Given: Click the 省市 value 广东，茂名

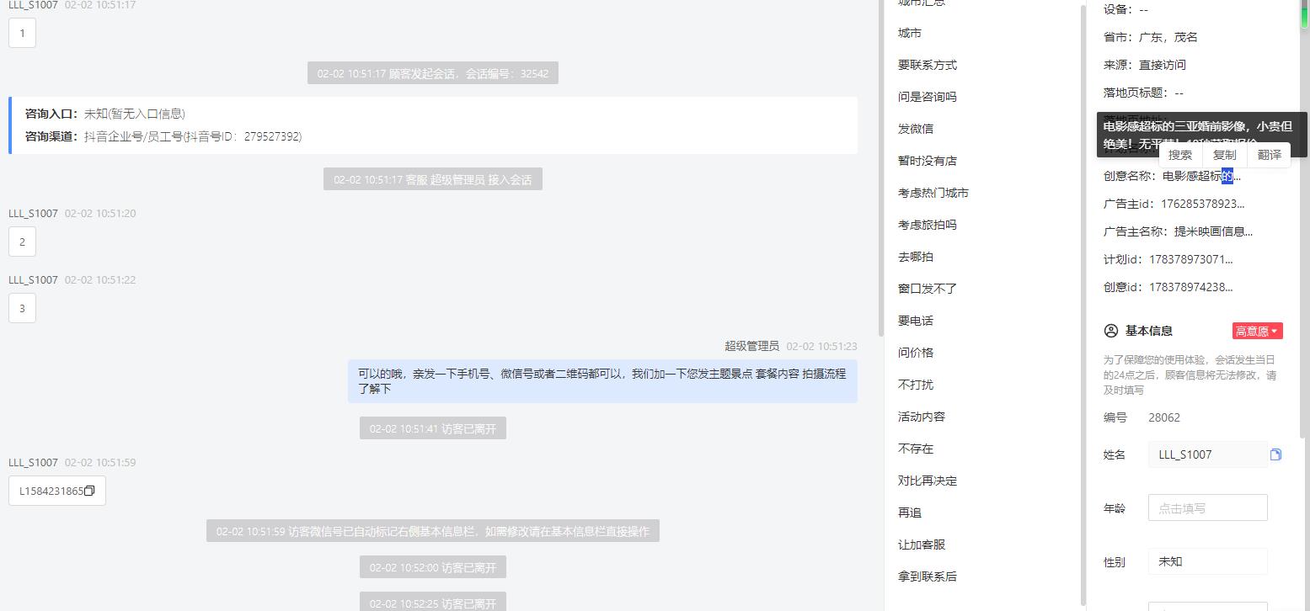Looking at the screenshot, I should click(1168, 37).
